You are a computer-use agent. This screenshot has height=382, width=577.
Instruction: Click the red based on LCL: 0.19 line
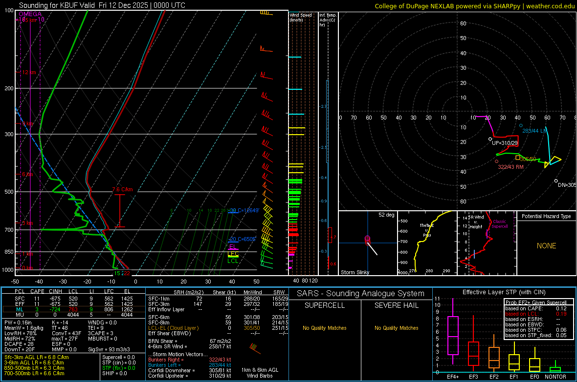coord(536,314)
